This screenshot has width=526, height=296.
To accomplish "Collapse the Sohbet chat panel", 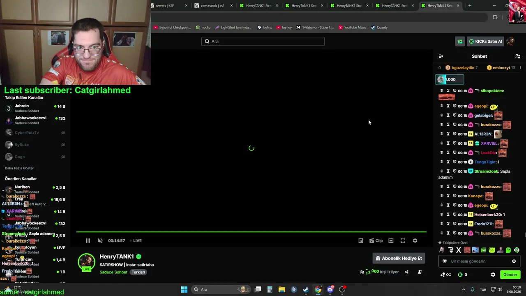I will (441, 56).
